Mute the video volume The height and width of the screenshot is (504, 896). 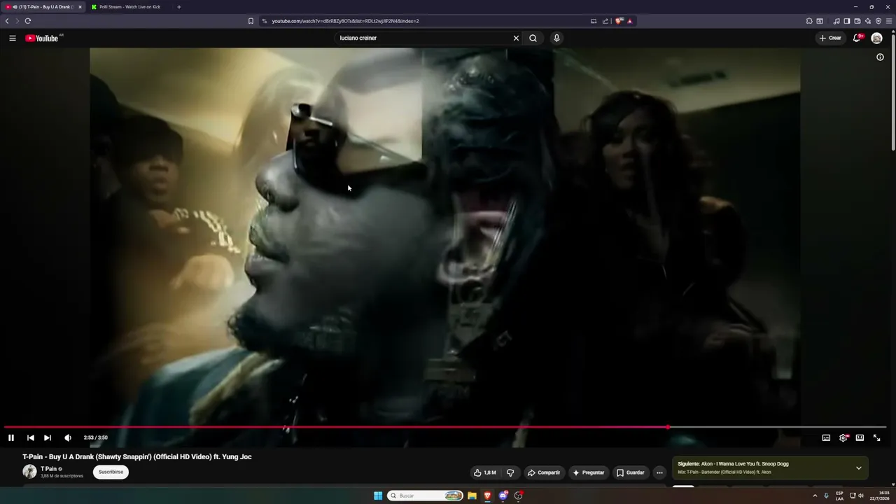(x=68, y=437)
